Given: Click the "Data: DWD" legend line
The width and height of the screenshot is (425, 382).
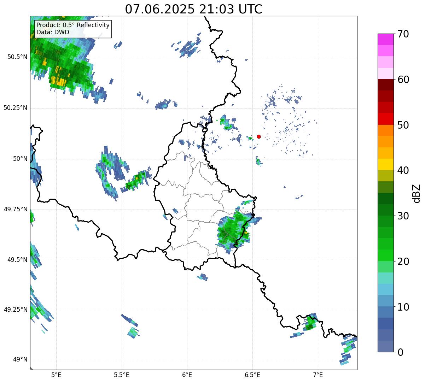Looking at the screenshot, I should [53, 32].
